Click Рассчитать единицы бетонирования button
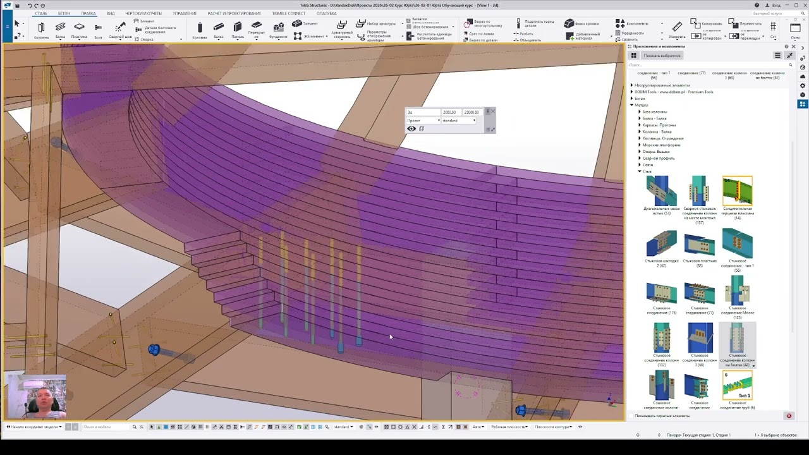The width and height of the screenshot is (809, 455). pos(430,36)
